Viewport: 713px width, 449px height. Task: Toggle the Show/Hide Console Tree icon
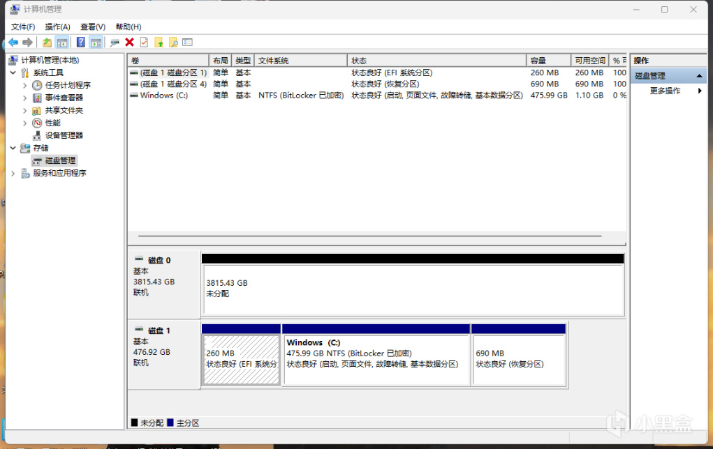pyautogui.click(x=62, y=43)
